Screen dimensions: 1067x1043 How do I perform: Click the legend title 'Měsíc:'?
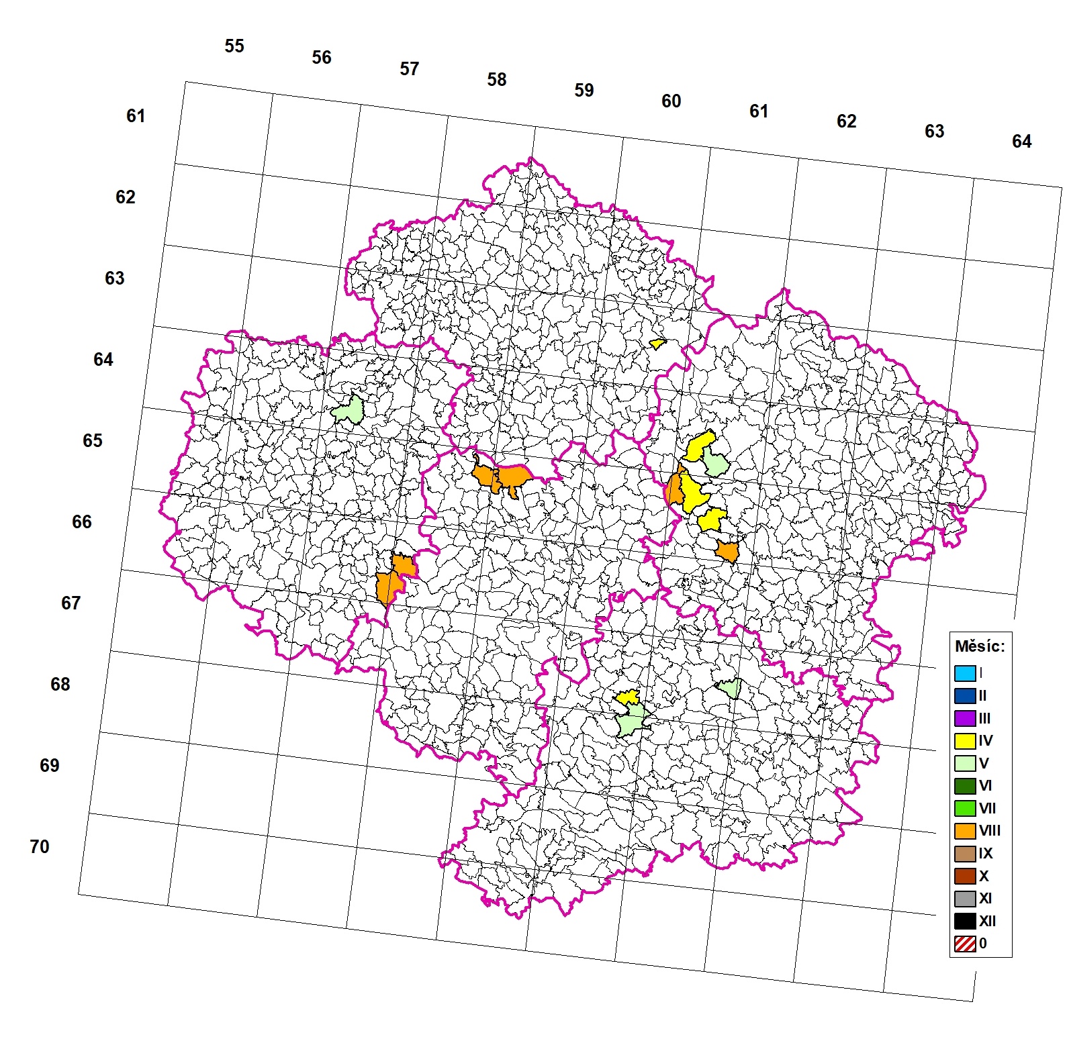coord(980,646)
